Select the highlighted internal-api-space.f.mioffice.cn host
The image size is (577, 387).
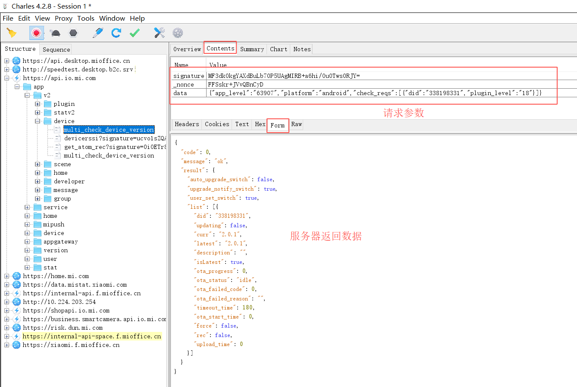[x=92, y=336]
